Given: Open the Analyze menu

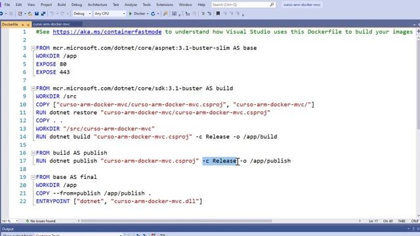Looking at the screenshot, I should pos(131,5).
